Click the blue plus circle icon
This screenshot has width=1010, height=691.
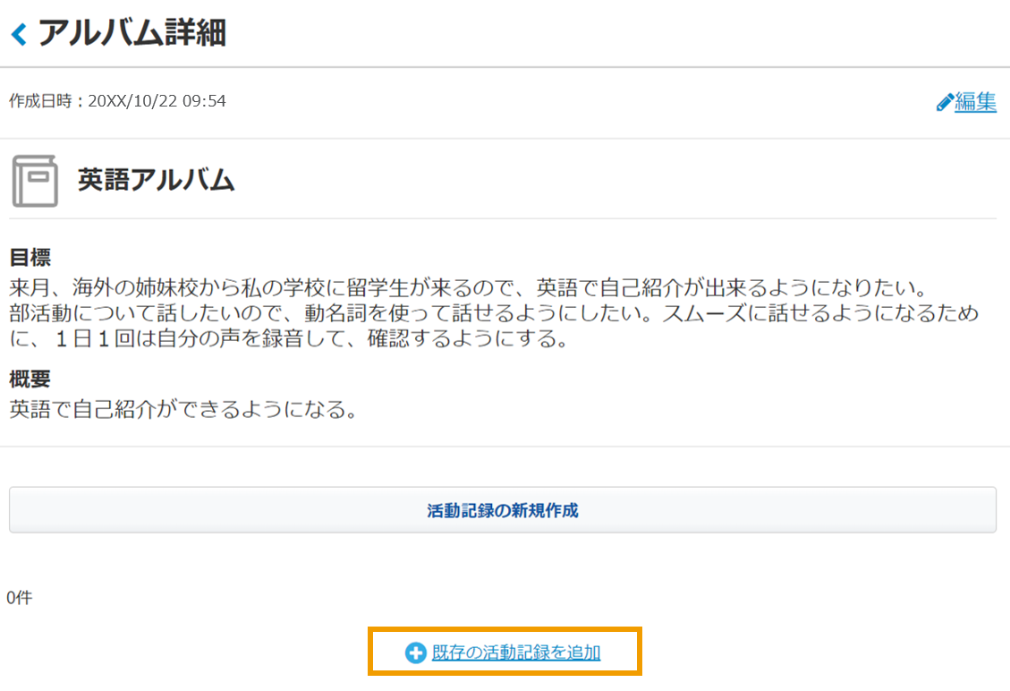415,653
